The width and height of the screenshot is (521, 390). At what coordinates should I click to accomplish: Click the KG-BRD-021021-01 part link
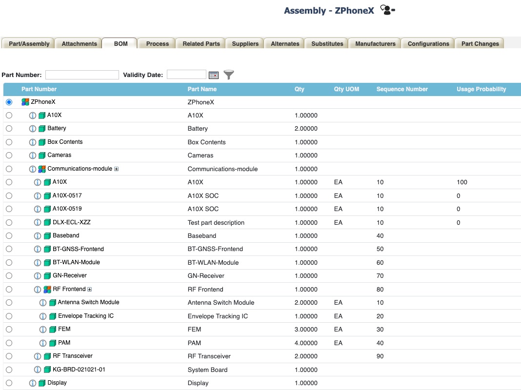(x=79, y=370)
